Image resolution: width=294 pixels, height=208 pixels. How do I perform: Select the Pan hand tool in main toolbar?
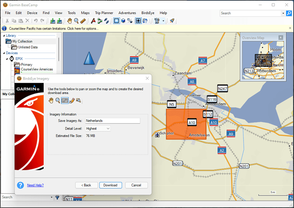[x=70, y=21]
